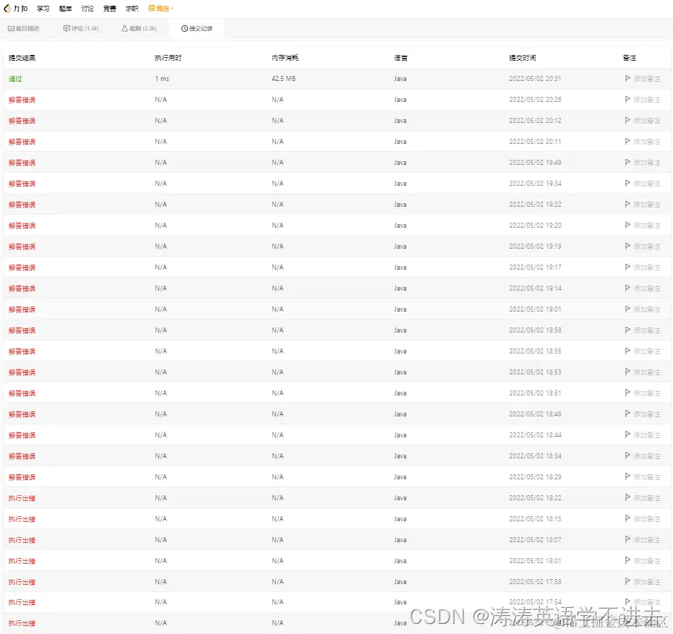Click the 语言 column header

click(x=400, y=58)
